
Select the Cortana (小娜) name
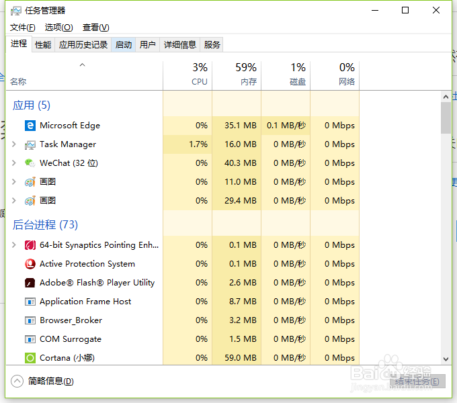(67, 358)
